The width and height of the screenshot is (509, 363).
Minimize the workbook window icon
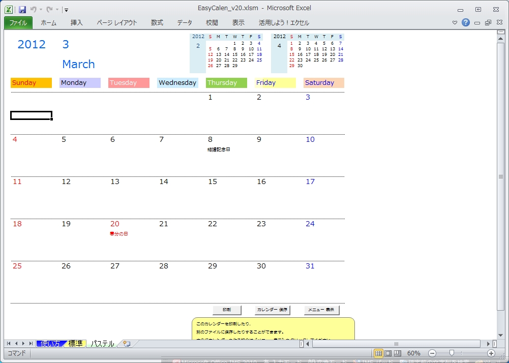[x=477, y=23]
